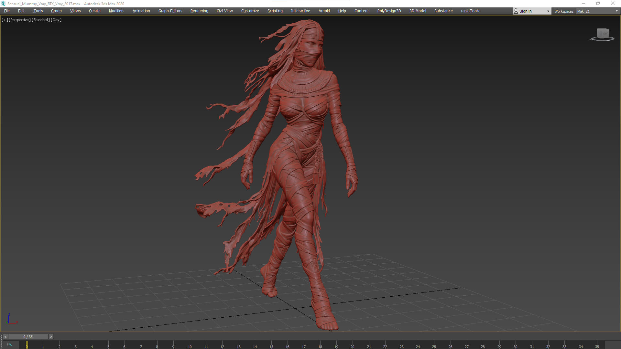The image size is (621, 349).
Task: Open the Group menu
Action: (56, 11)
